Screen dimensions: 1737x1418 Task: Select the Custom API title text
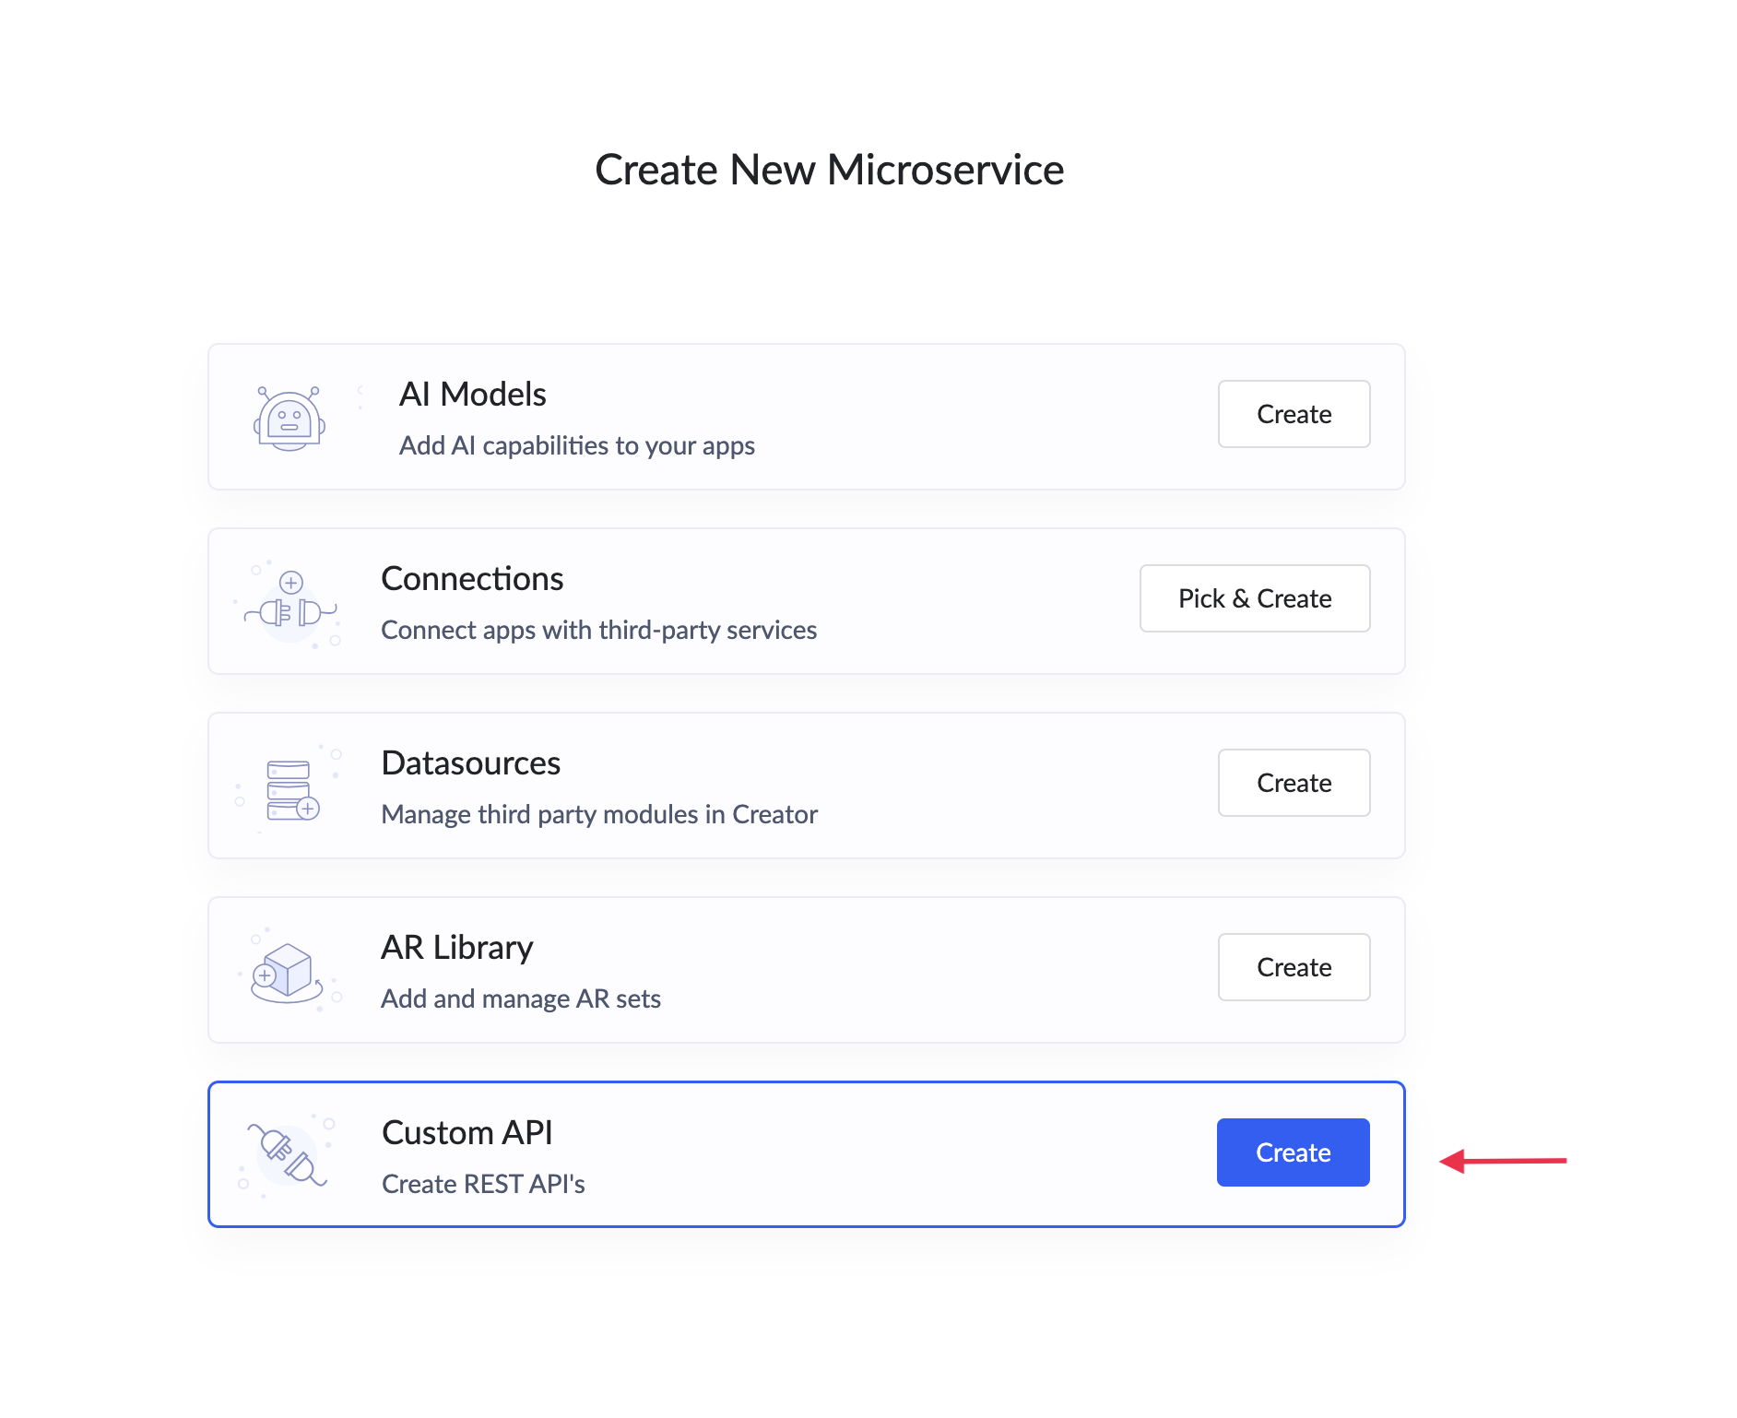467,1133
